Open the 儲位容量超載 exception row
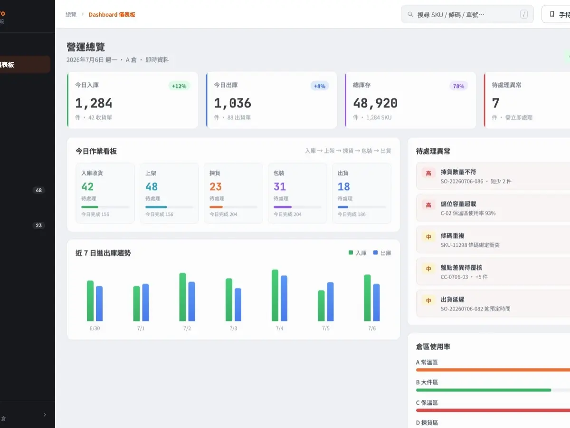The height and width of the screenshot is (428, 570). [493, 208]
